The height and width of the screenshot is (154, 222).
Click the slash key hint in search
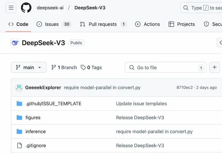tap(206, 8)
